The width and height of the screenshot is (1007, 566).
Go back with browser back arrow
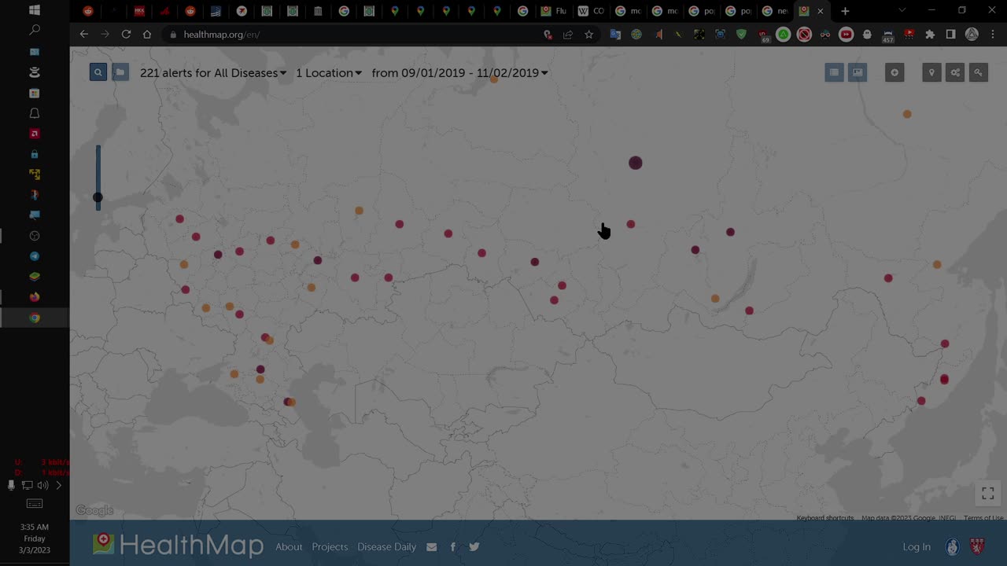tap(84, 35)
